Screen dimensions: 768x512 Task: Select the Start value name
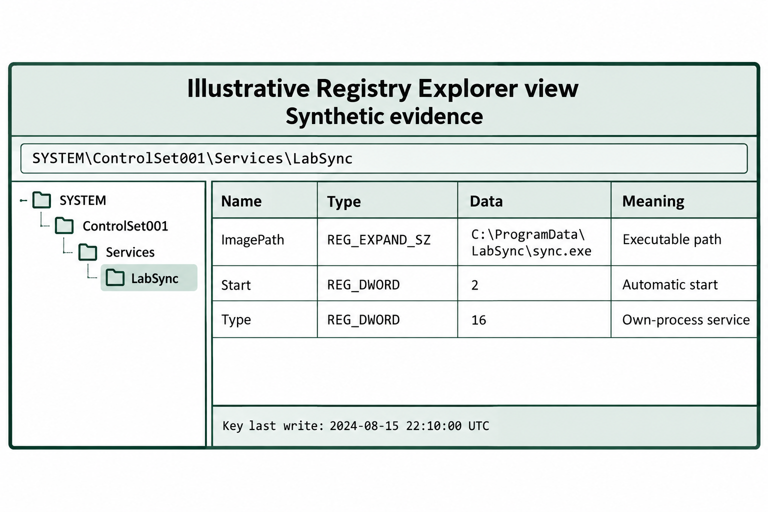(236, 285)
